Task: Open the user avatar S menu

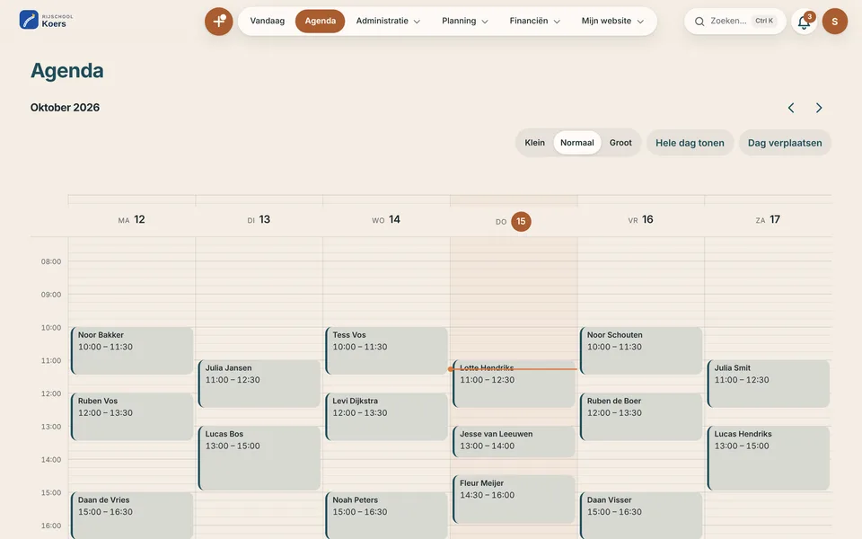Action: (x=834, y=22)
